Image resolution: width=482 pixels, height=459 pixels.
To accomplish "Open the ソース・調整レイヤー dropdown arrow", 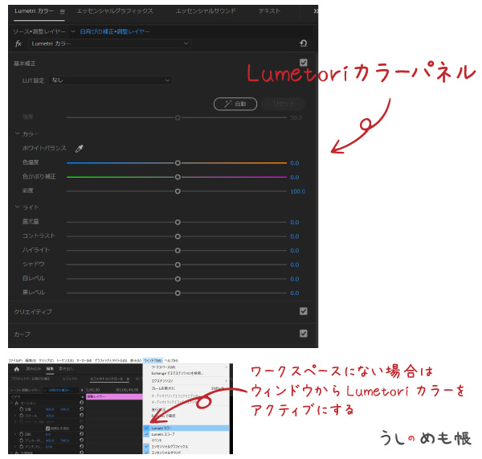I will coord(73,31).
